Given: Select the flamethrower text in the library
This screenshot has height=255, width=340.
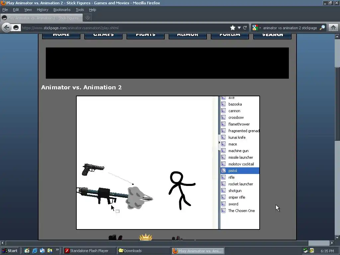Looking at the screenshot, I should tap(239, 124).
